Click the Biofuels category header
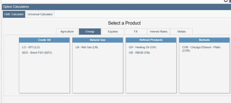Screen dimensions: 231x103 coord(204,40)
